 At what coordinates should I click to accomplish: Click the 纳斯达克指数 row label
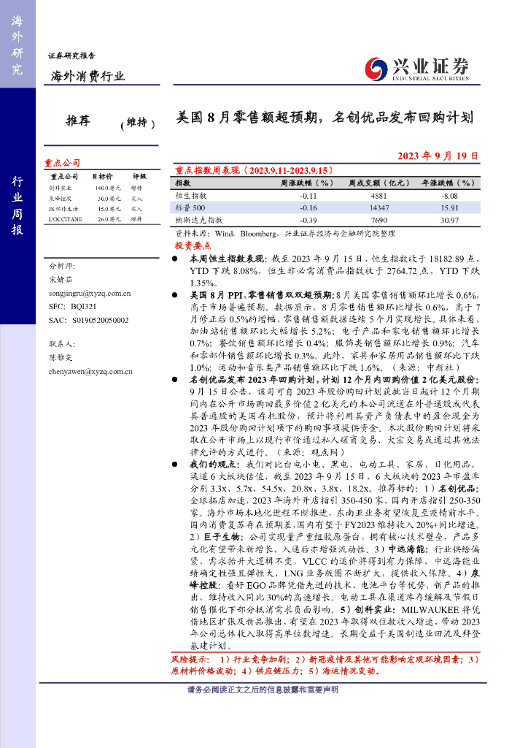198,221
